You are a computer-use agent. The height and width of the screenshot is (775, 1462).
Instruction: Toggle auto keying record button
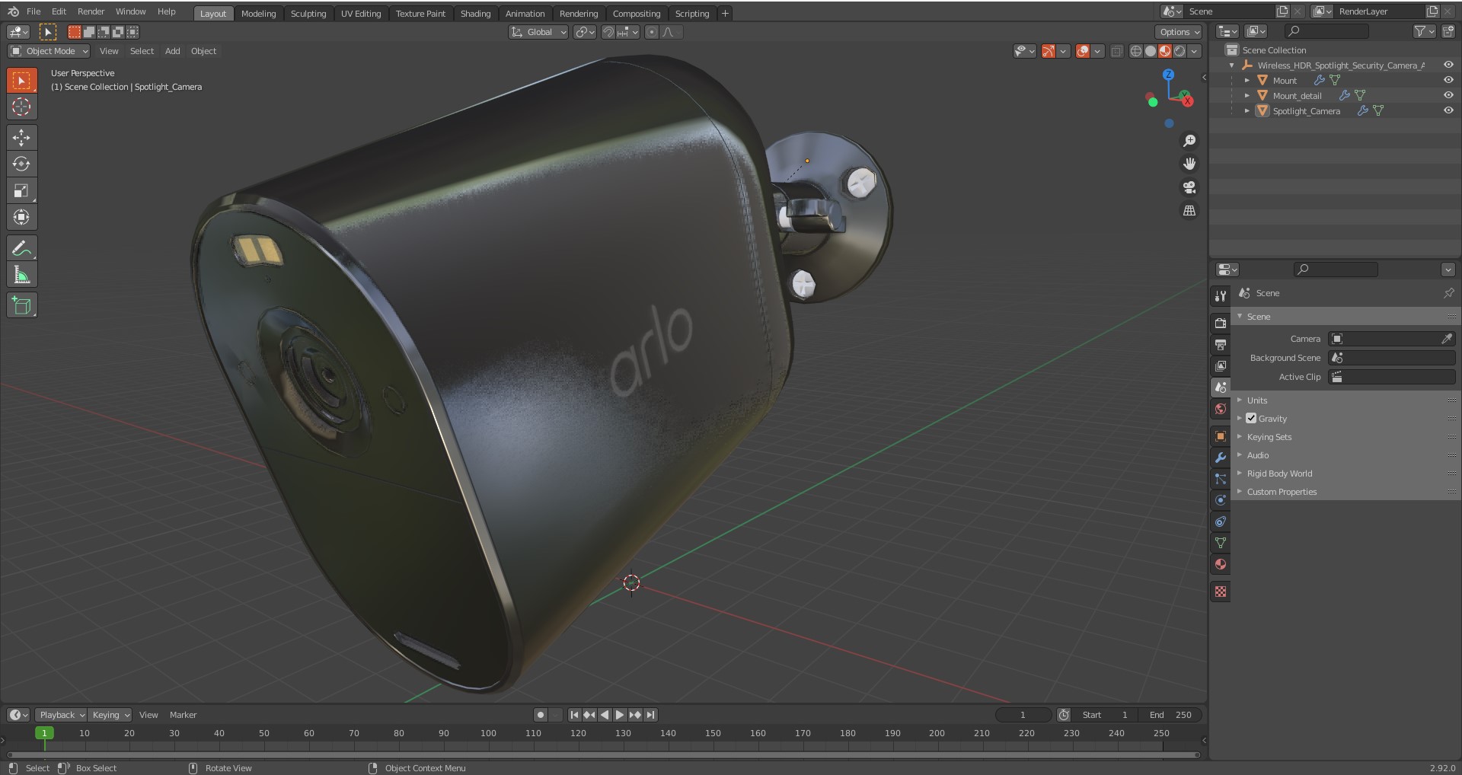[x=540, y=715]
